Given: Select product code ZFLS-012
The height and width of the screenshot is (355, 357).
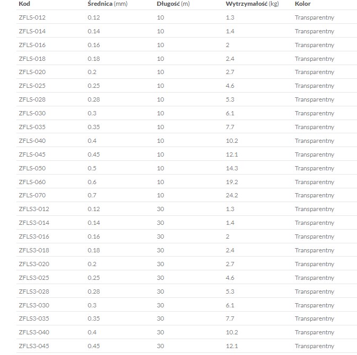Looking at the screenshot, I should tap(32, 17).
